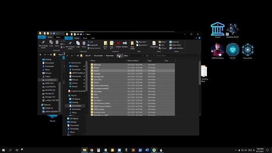Click Select all in the ribbon
The image size is (272, 153).
[x=174, y=42]
